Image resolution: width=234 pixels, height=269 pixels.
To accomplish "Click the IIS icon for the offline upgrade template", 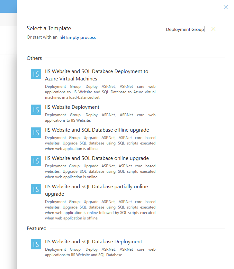I will coord(36,133).
